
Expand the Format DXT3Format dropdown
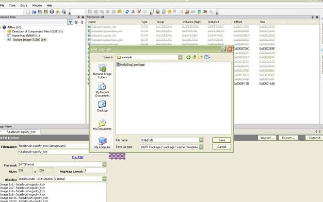click(104, 164)
